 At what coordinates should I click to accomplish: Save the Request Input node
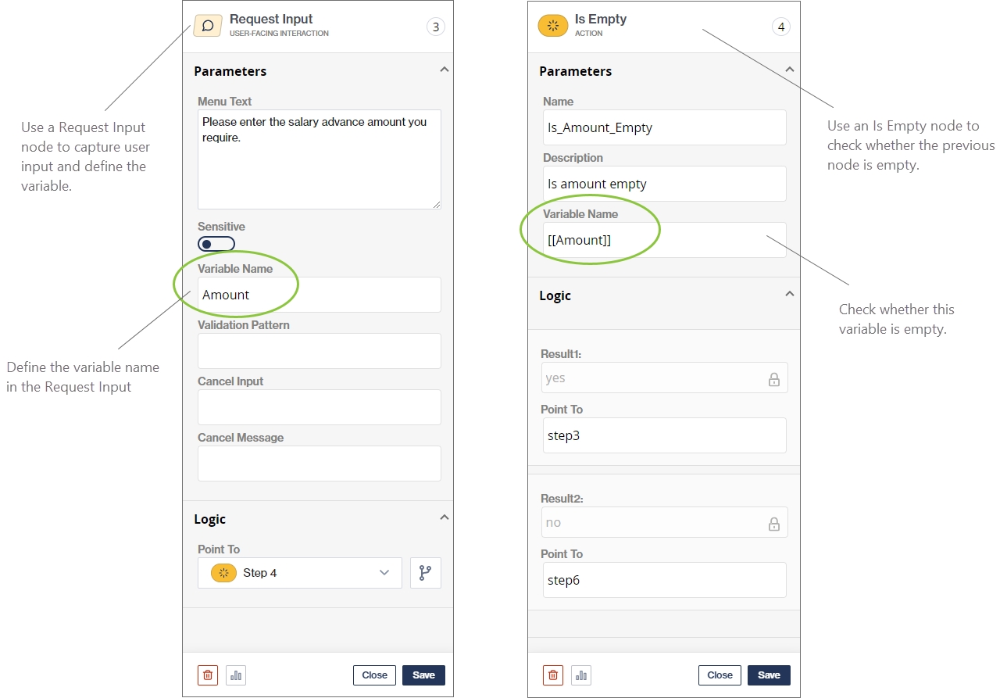(x=423, y=675)
